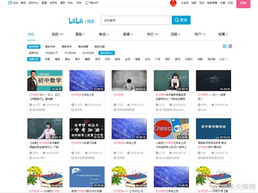Open the Owen 数学 video thumbnail
This screenshot has height=193, width=258.
[x=171, y=129]
